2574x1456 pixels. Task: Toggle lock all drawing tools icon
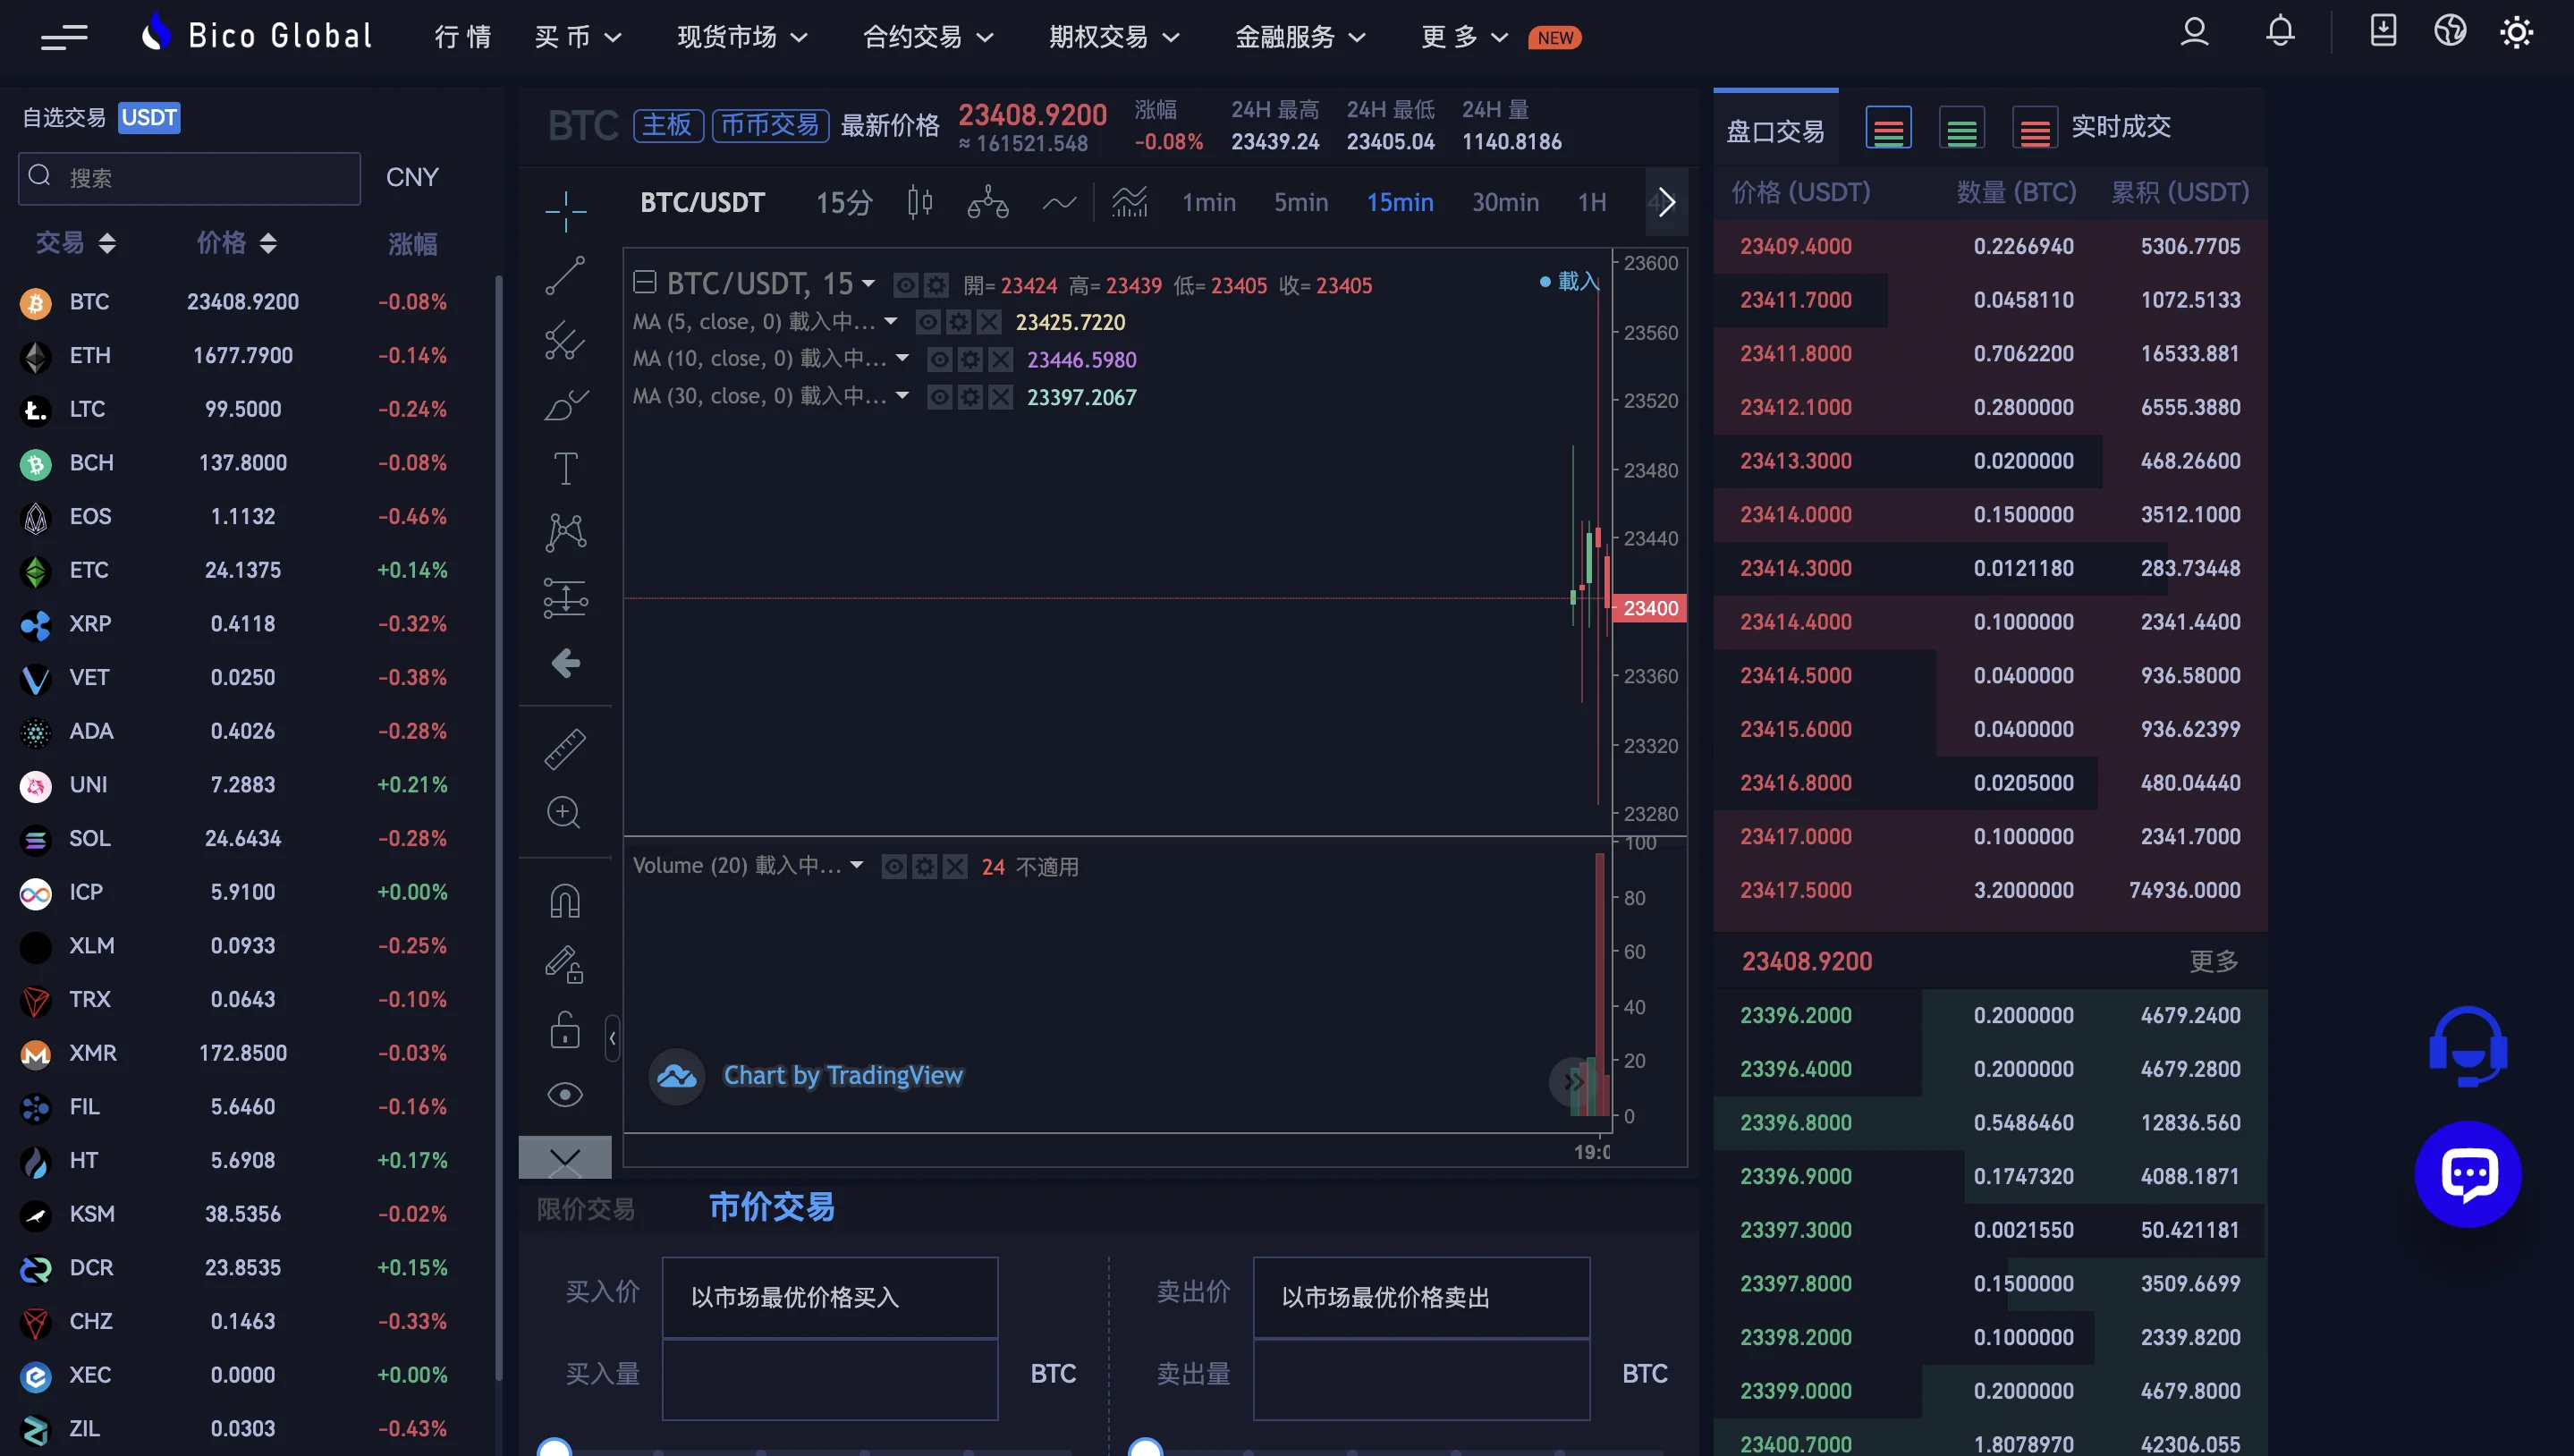coord(565,1031)
